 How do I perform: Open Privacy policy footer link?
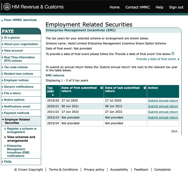pos(94,169)
